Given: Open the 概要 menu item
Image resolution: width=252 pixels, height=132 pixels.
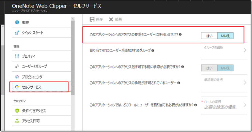Looking at the screenshot, I should 42,23.
